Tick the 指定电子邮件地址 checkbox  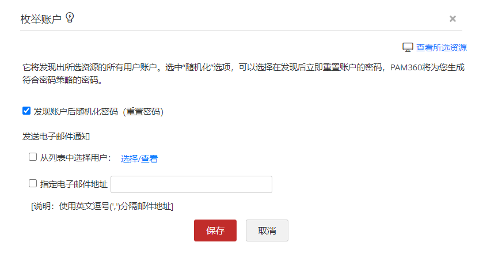click(x=33, y=184)
